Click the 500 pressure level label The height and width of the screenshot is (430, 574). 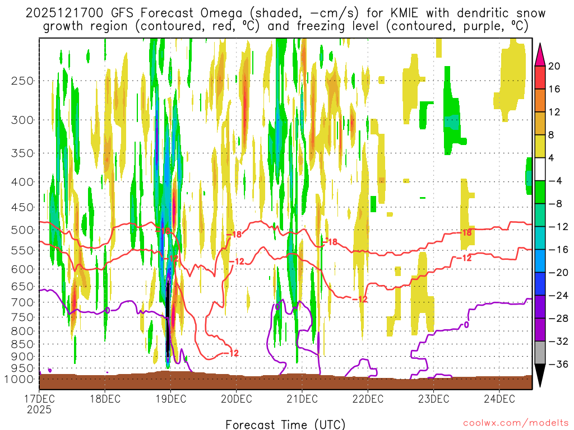pyautogui.click(x=22, y=230)
